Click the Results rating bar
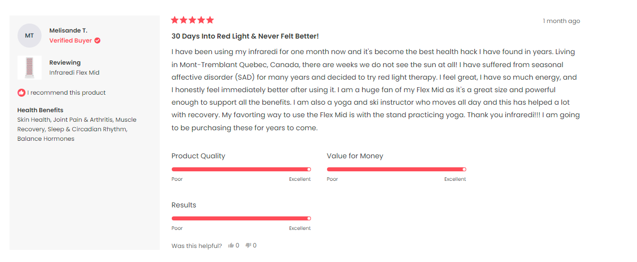The image size is (637, 262). pos(241,218)
